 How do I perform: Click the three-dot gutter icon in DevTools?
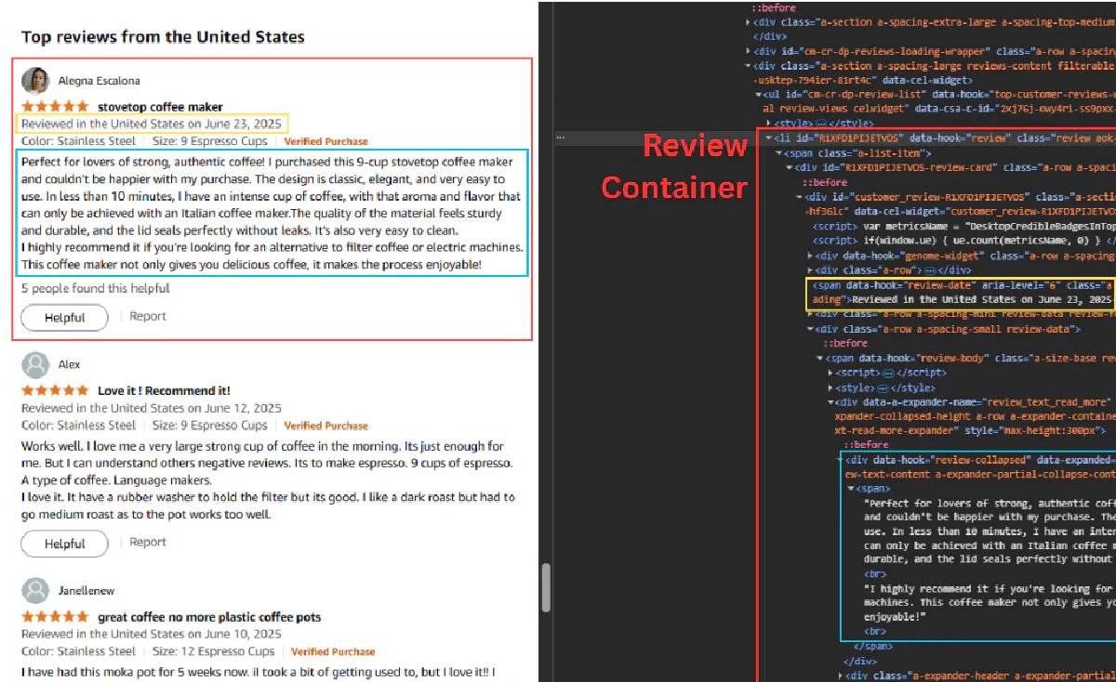[561, 138]
